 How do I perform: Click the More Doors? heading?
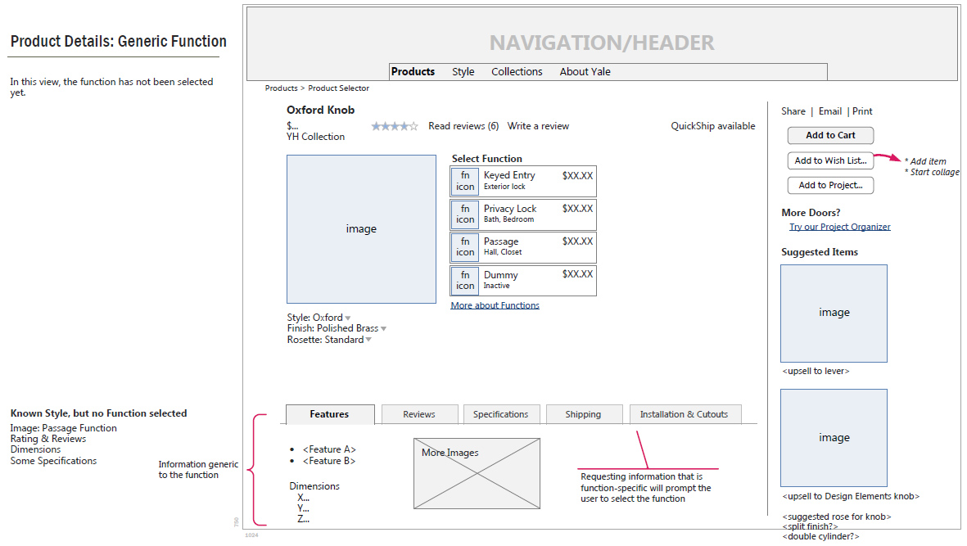tap(811, 213)
